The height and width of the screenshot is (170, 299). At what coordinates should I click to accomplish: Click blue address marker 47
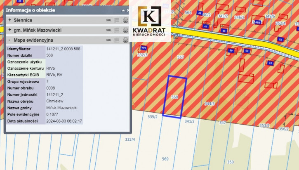click(205, 26)
